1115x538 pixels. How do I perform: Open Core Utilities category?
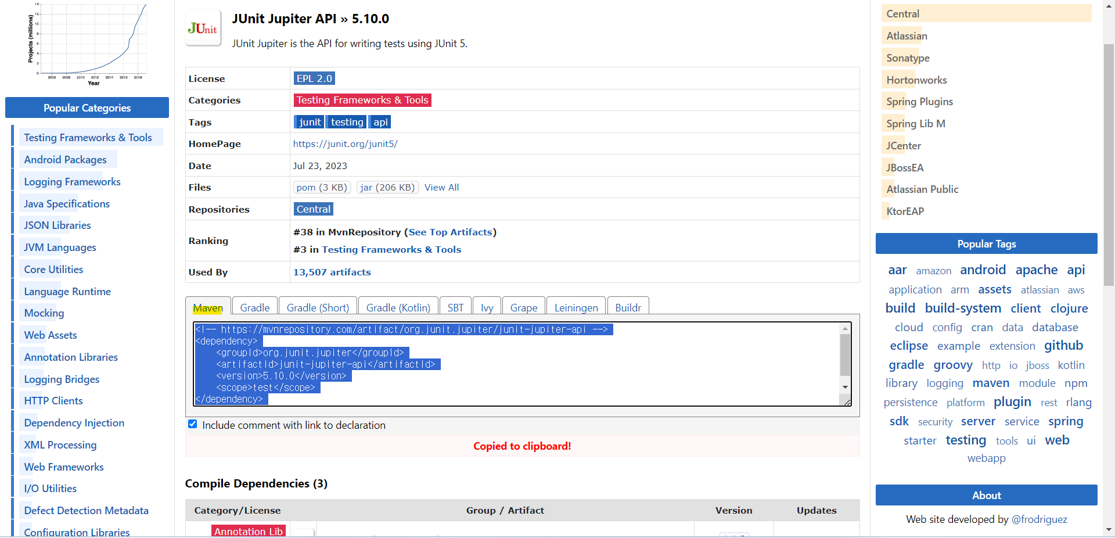53,269
